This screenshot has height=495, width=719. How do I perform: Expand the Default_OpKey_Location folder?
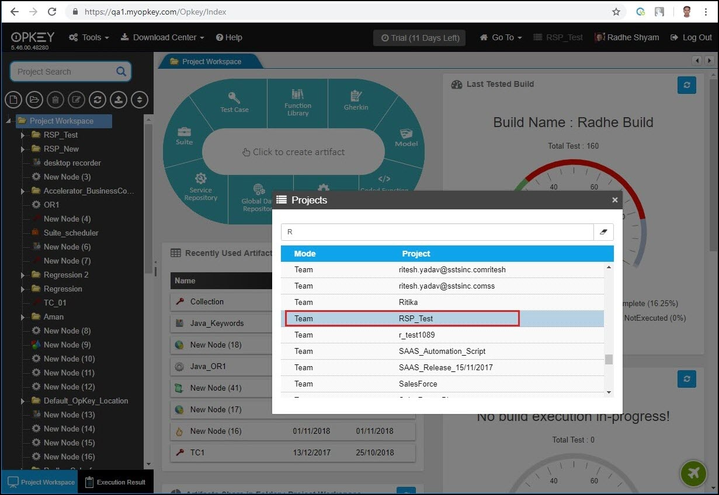tap(23, 401)
